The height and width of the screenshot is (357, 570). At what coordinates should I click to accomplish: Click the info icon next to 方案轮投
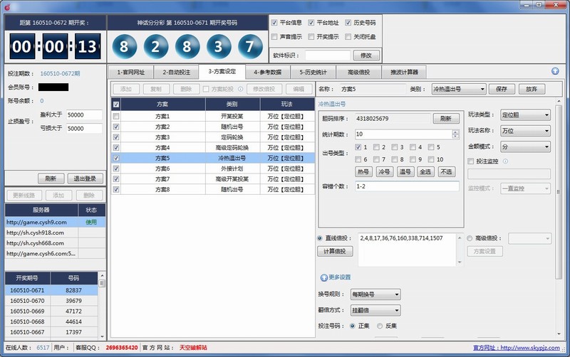(240, 90)
